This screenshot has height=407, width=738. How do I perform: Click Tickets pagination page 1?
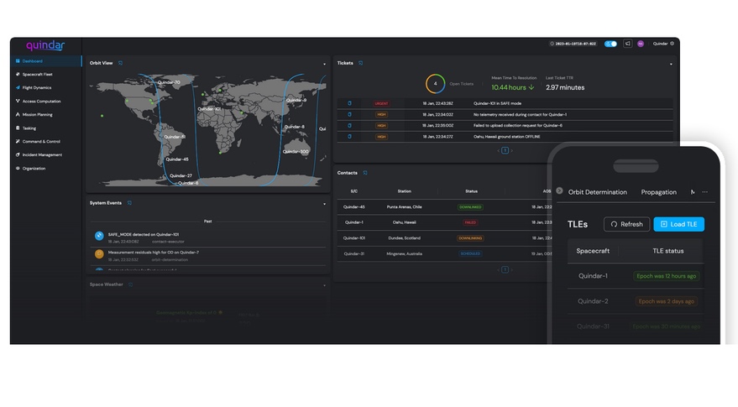click(x=505, y=150)
